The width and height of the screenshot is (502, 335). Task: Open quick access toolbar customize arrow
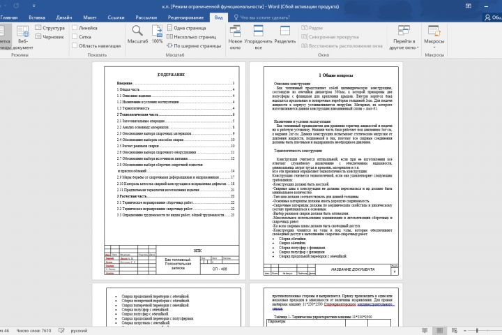[x=33, y=6]
